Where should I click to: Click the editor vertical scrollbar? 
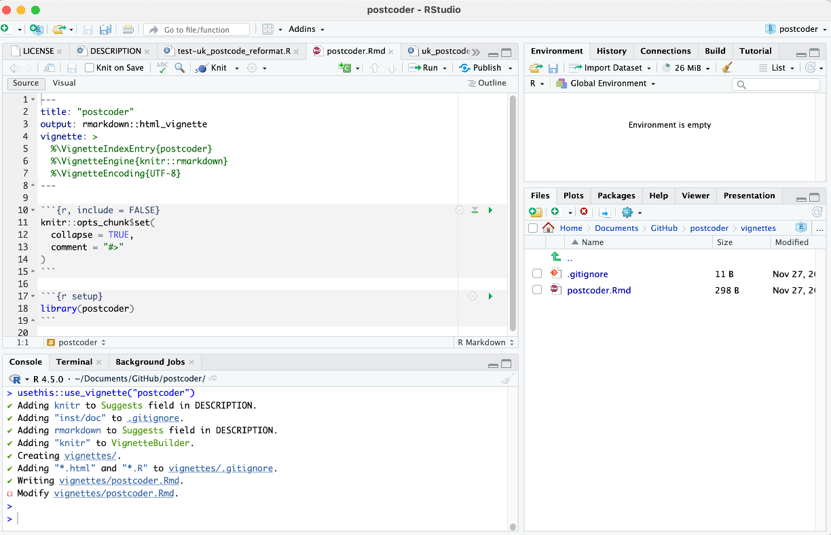coord(513,213)
